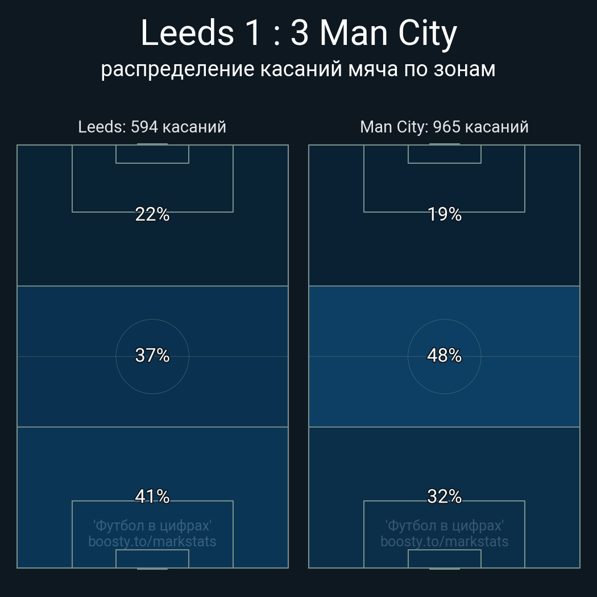Click the 'Футбол в цифрах' watermark on the Man City pitch

click(445, 525)
